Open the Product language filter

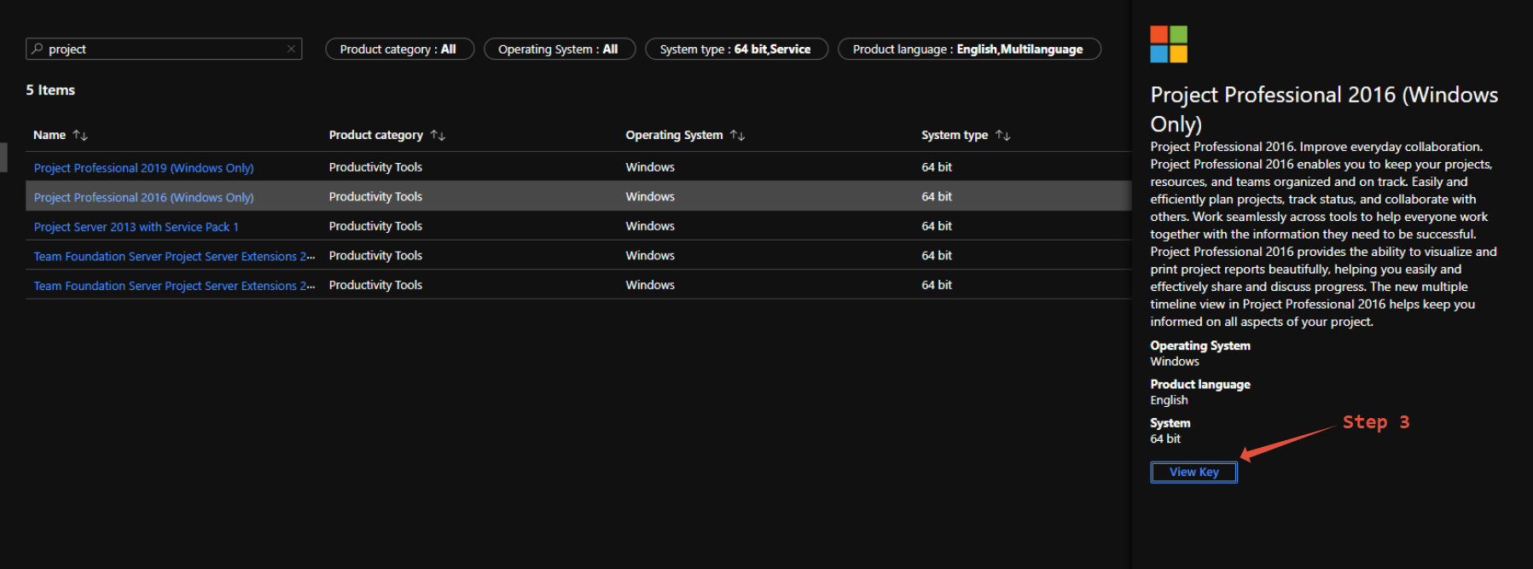pos(969,49)
